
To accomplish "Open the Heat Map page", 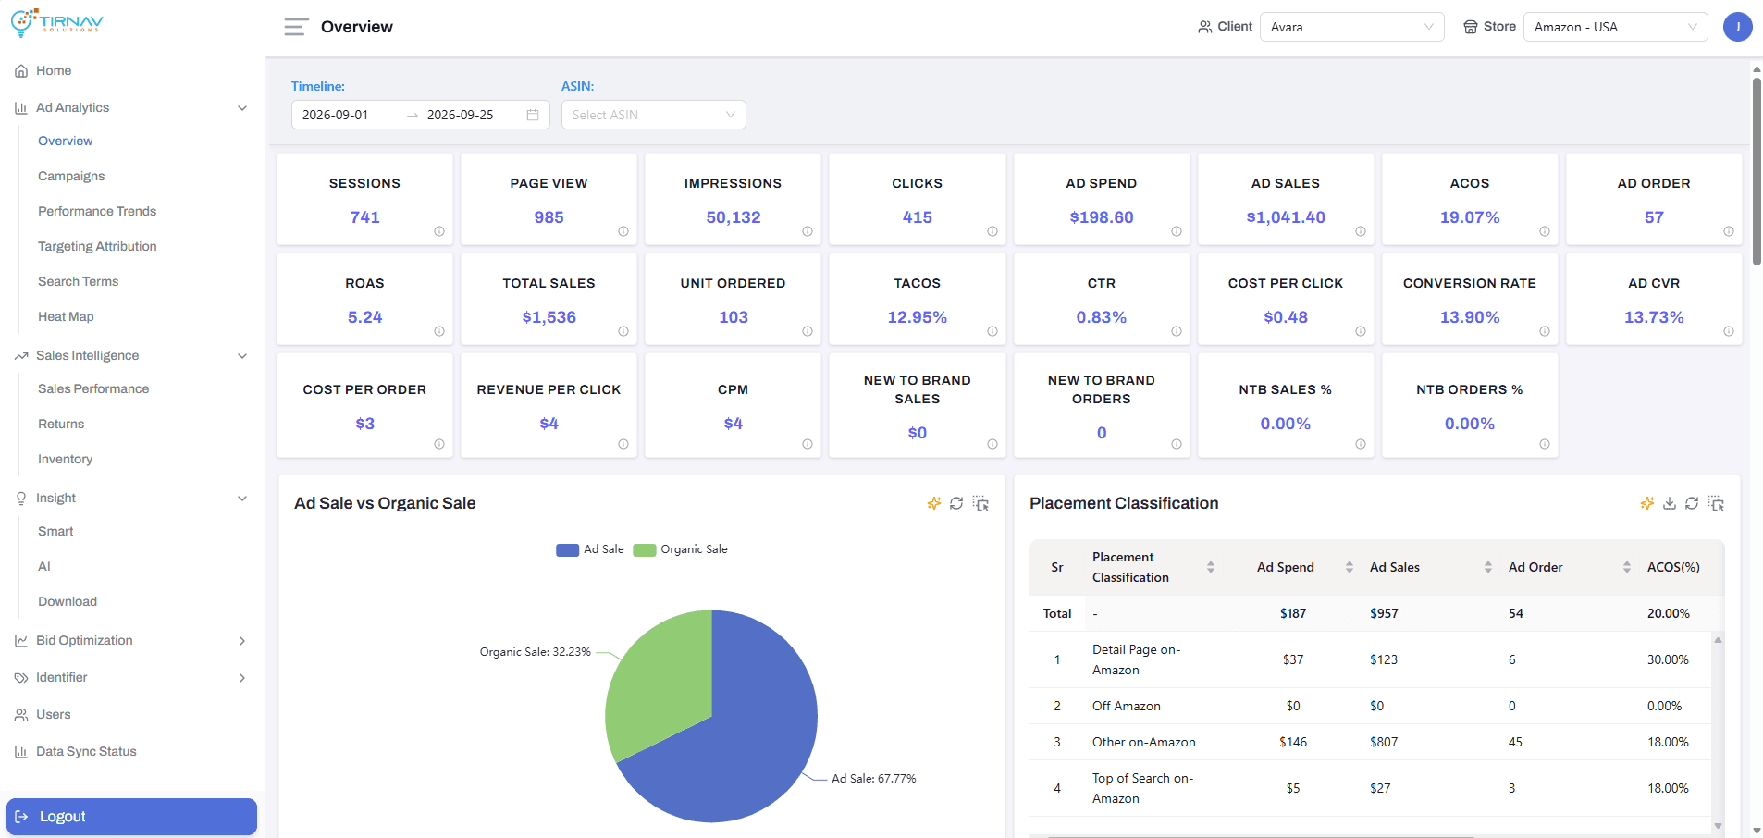I will pos(66,317).
